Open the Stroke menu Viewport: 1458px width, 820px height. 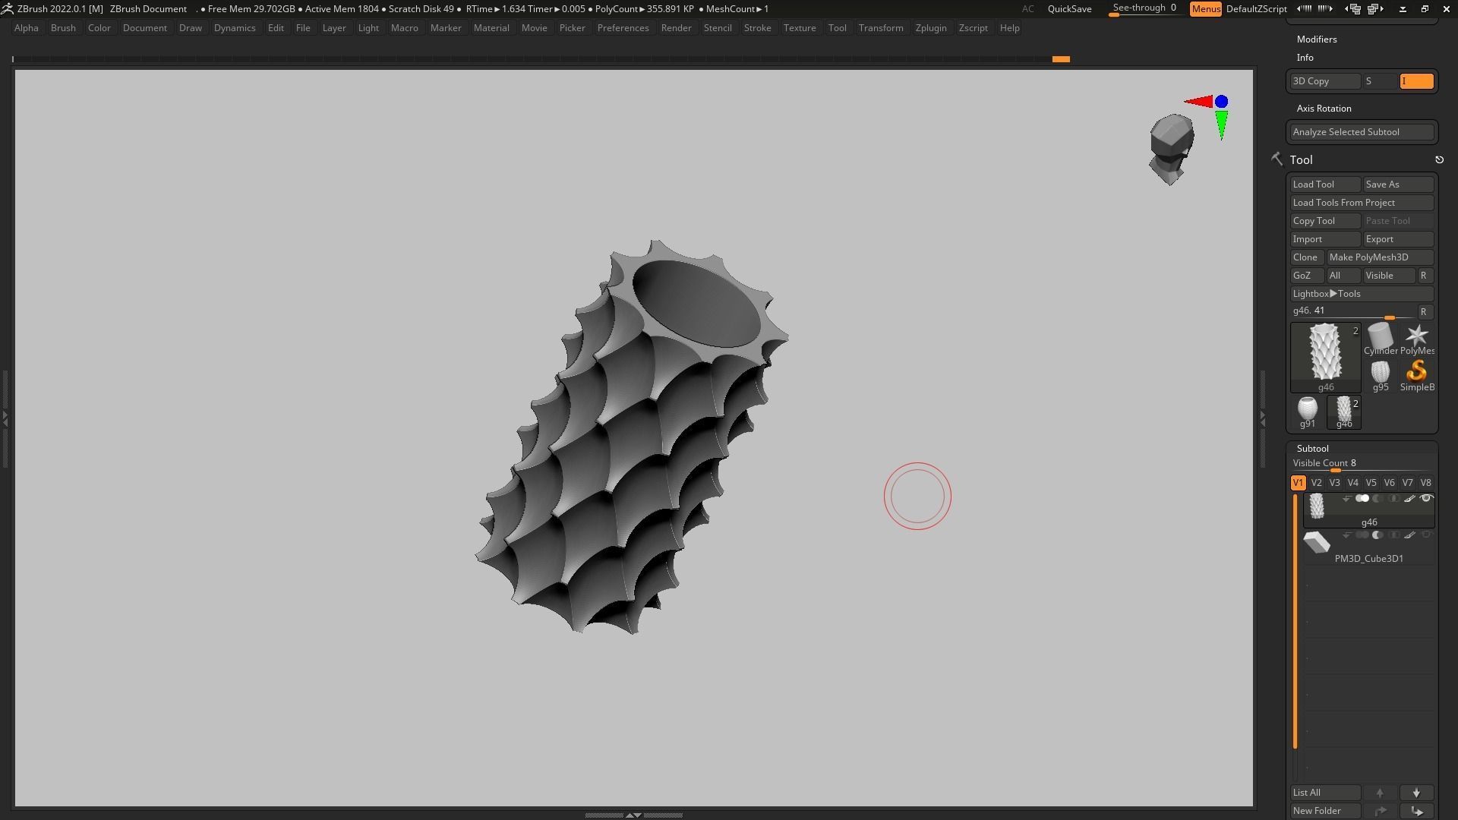(756, 28)
